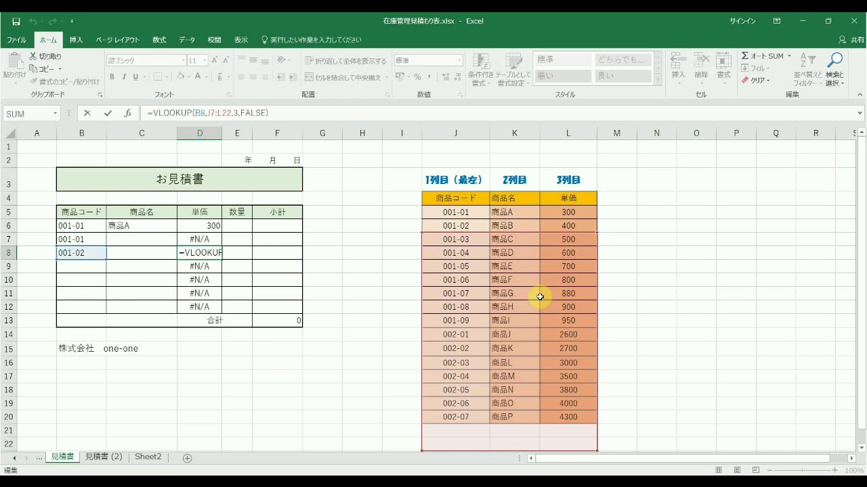Switch to the Insert (挿入) ribbon tab
This screenshot has width=867, height=487.
coord(76,40)
